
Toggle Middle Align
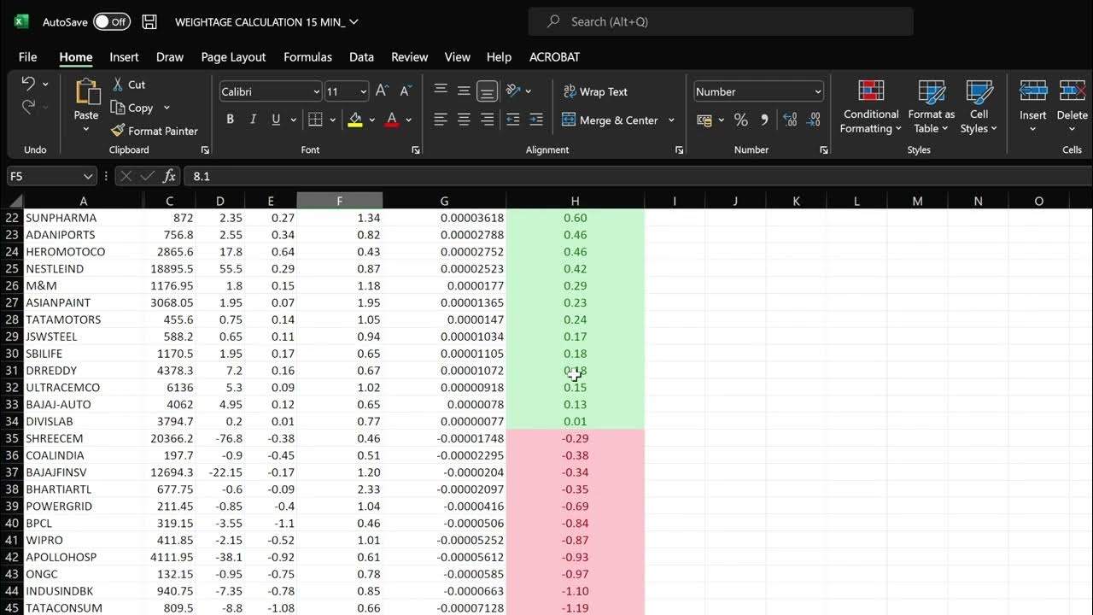coord(464,91)
